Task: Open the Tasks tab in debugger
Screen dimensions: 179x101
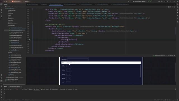Action: (75, 89)
